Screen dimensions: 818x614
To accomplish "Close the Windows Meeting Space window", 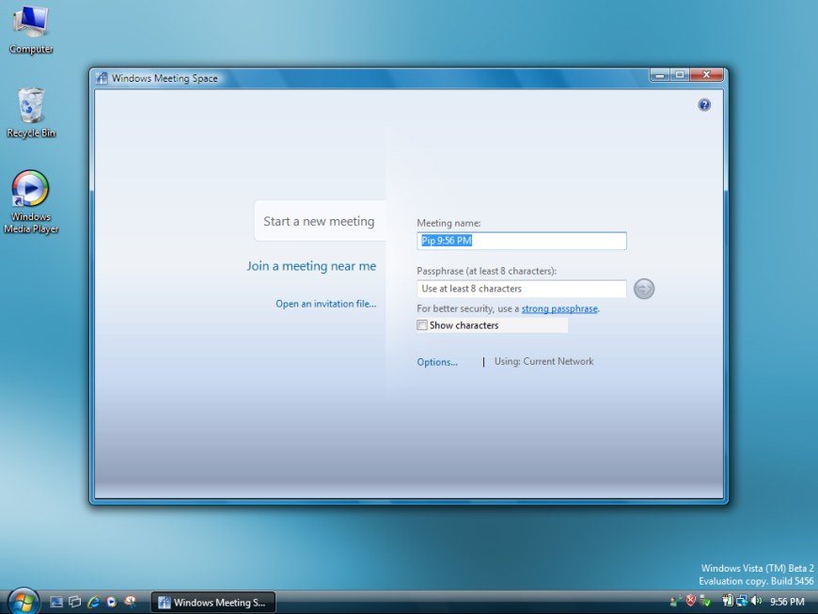I will (706, 75).
